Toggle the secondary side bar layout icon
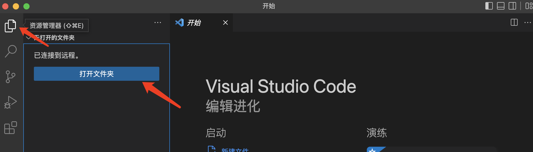533x152 pixels. coord(512,6)
